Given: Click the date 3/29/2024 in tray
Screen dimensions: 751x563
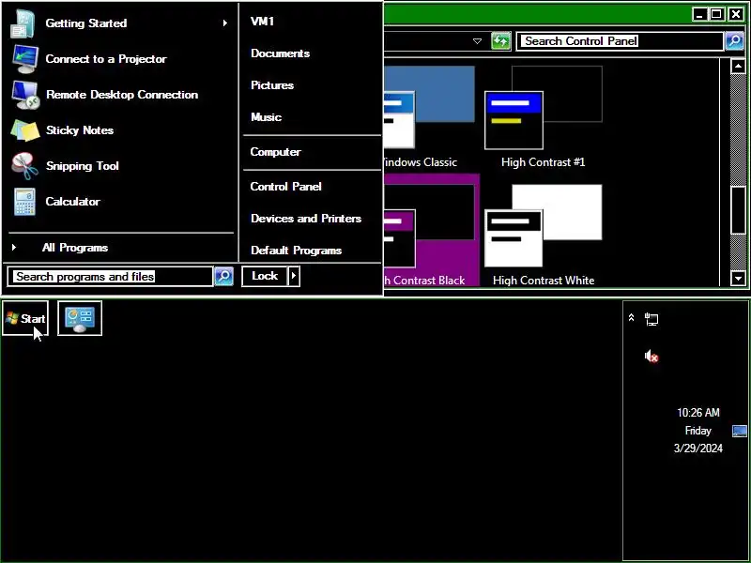Looking at the screenshot, I should pos(697,449).
